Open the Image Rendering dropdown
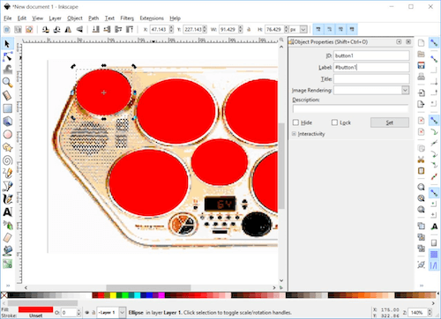The image size is (441, 319). pos(371,90)
